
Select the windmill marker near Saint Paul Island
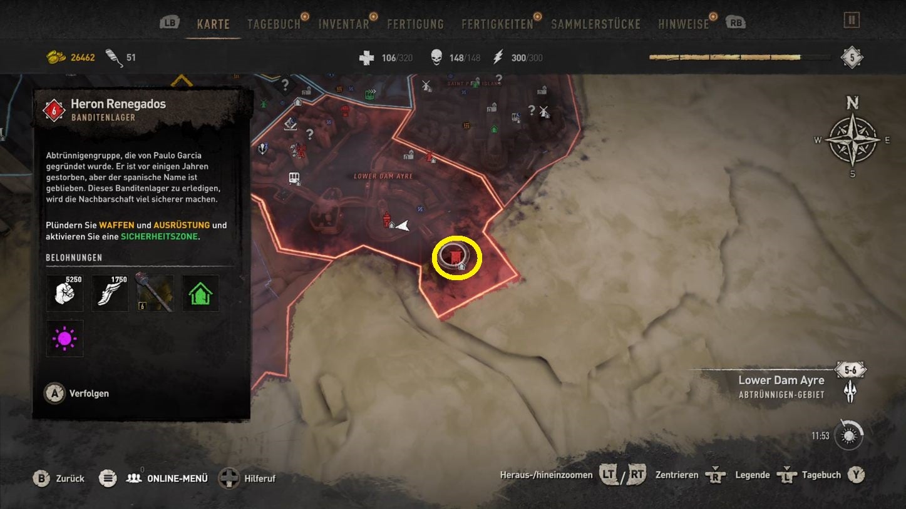point(427,85)
